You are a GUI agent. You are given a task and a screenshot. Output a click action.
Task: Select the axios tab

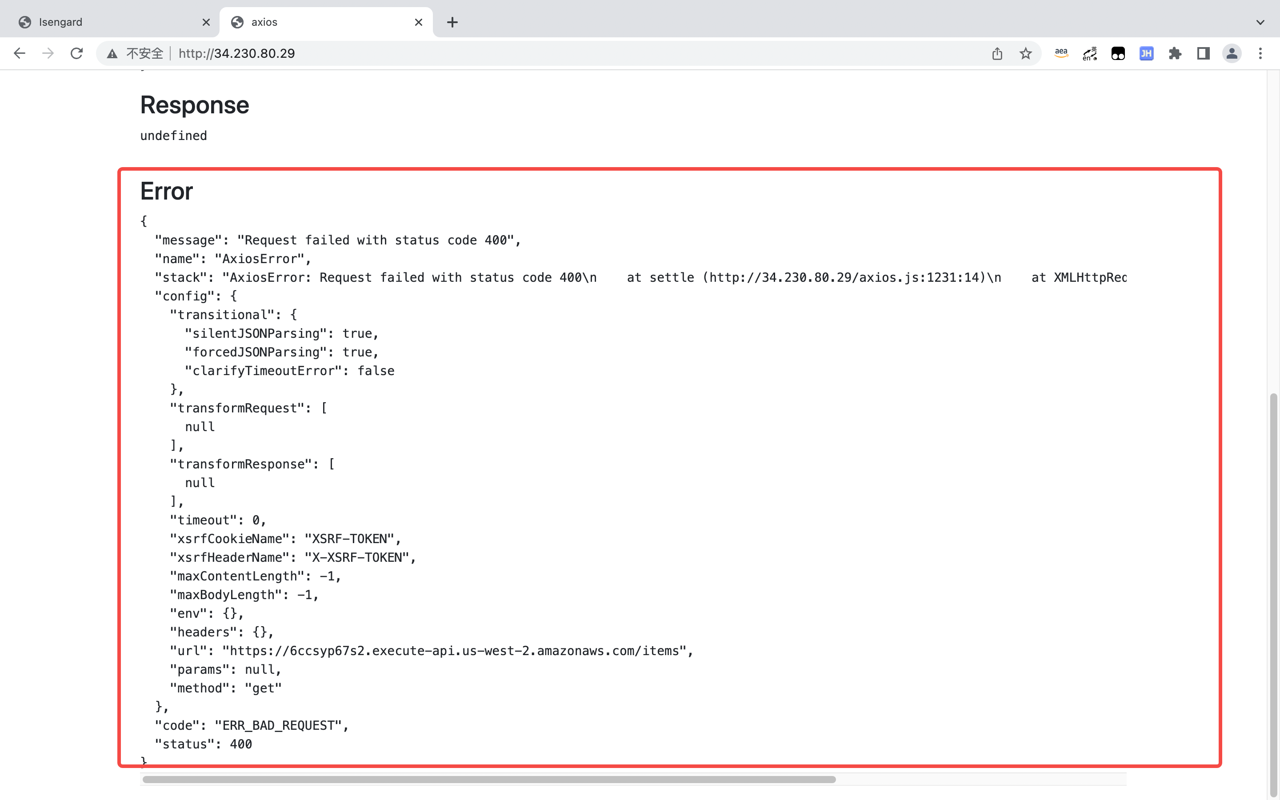(x=326, y=22)
